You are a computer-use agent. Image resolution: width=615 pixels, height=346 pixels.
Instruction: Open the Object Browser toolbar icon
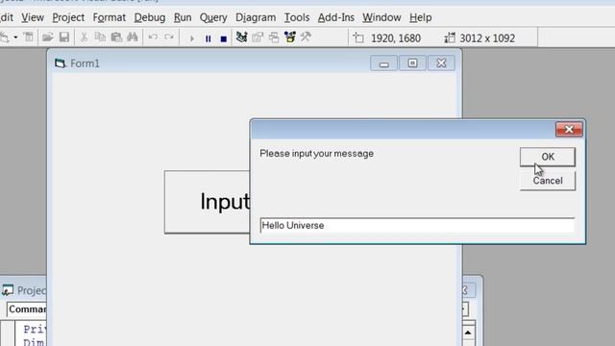[x=290, y=37]
